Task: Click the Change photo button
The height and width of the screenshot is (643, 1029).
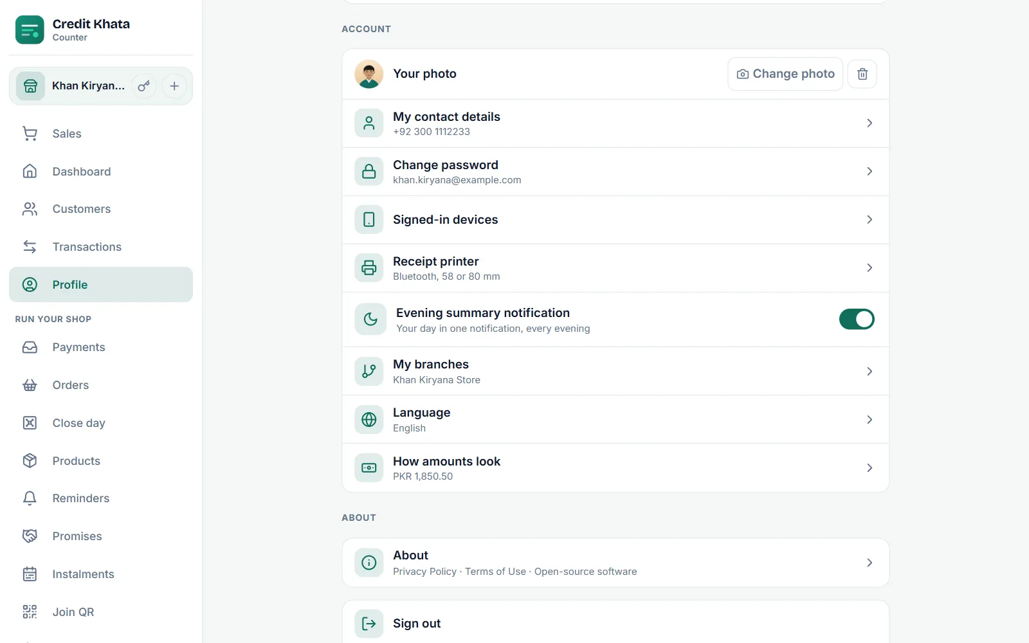Action: click(785, 74)
